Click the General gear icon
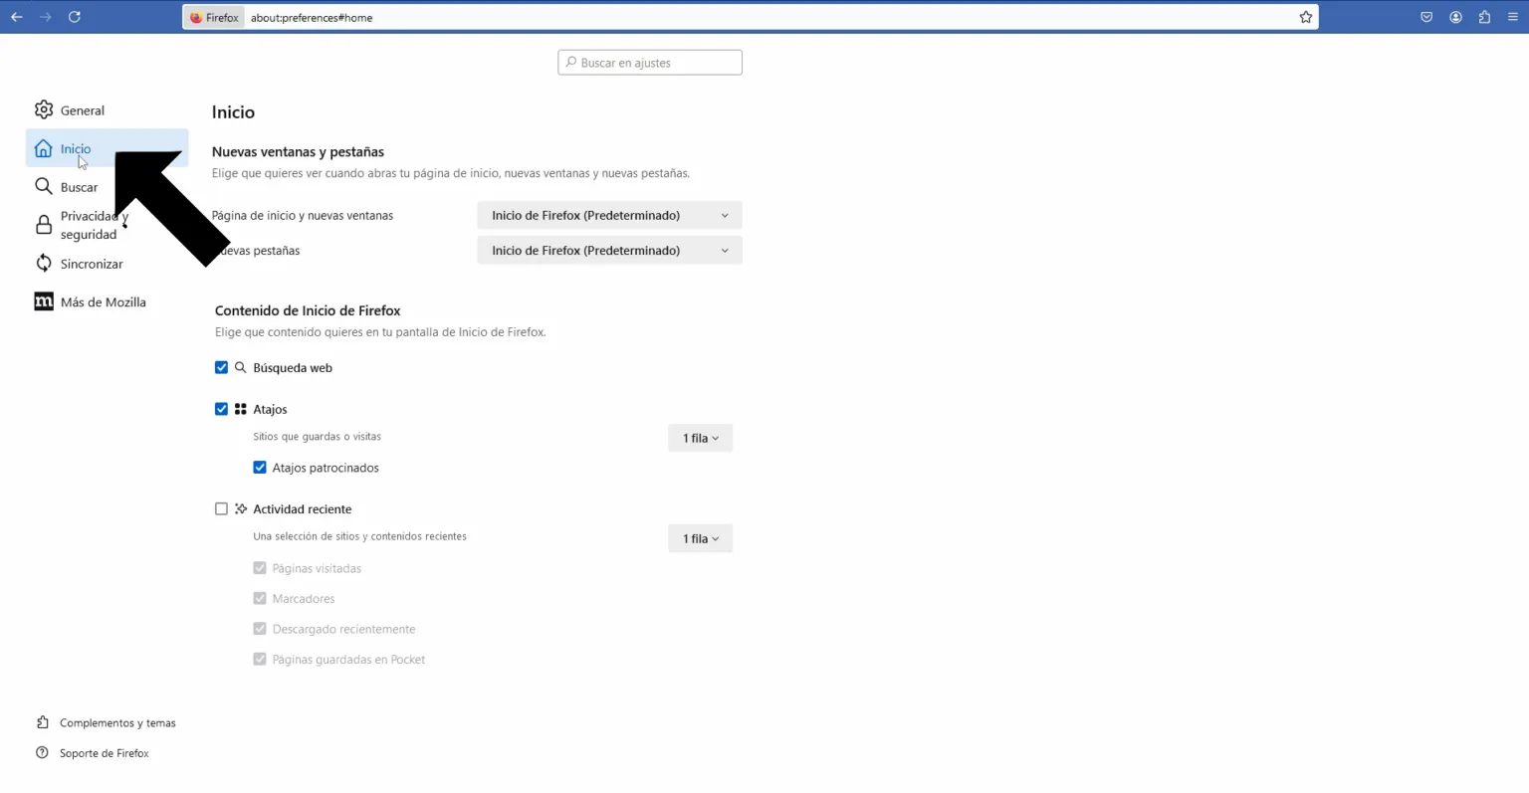This screenshot has width=1529, height=793. pos(44,109)
